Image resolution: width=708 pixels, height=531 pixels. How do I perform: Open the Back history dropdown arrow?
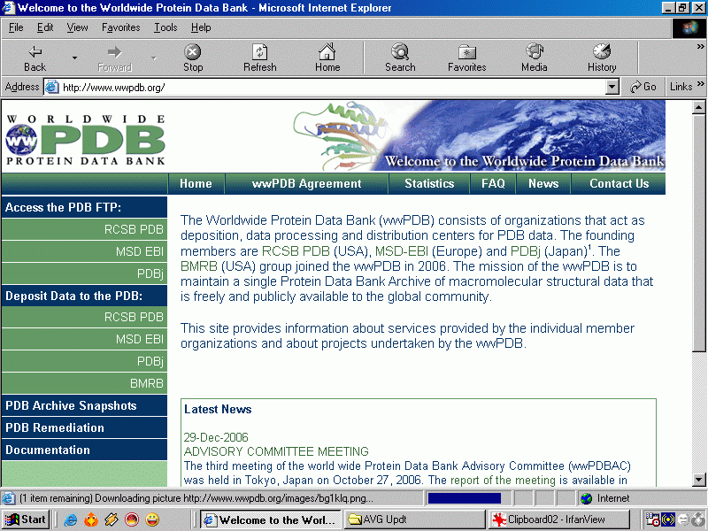pyautogui.click(x=74, y=58)
